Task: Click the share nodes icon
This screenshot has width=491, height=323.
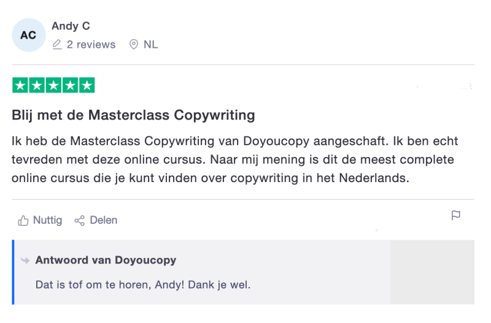Action: tap(80, 221)
